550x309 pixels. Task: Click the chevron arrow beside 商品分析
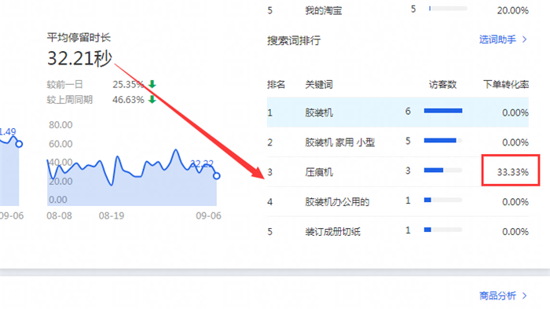point(524,296)
